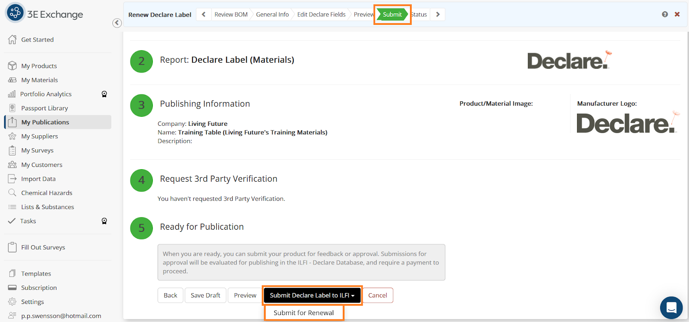This screenshot has width=689, height=322.
Task: Open Get Started in sidebar
Action: [x=37, y=39]
